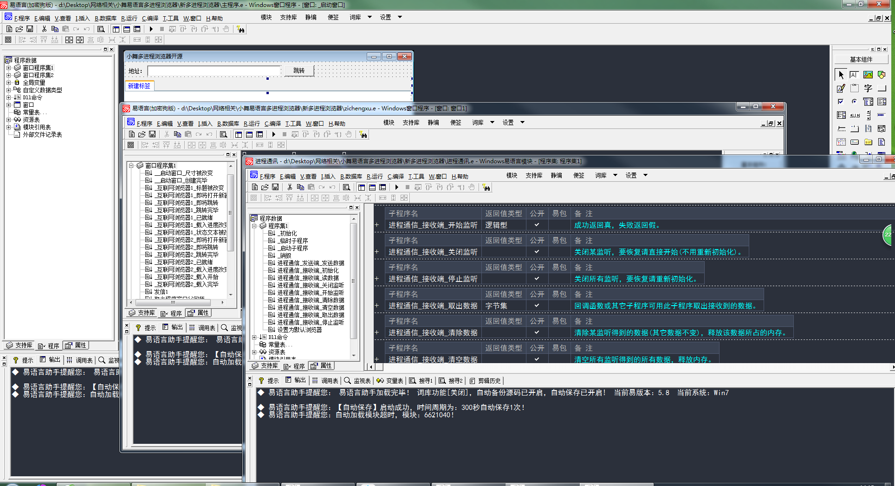This screenshot has height=486, width=895.
Task: Click 支持库 toolbar button in 进程通讯 window
Action: pos(534,175)
